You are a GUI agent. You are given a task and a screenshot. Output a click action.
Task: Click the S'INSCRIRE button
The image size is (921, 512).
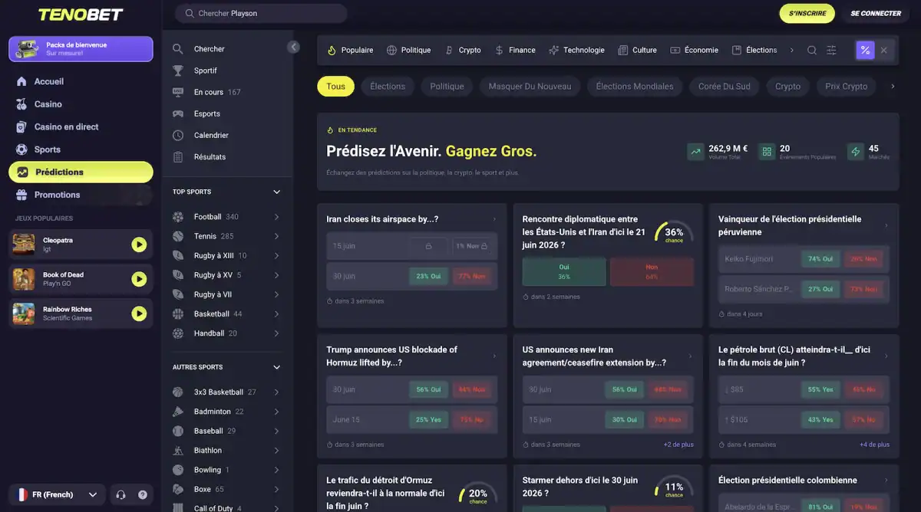click(807, 13)
